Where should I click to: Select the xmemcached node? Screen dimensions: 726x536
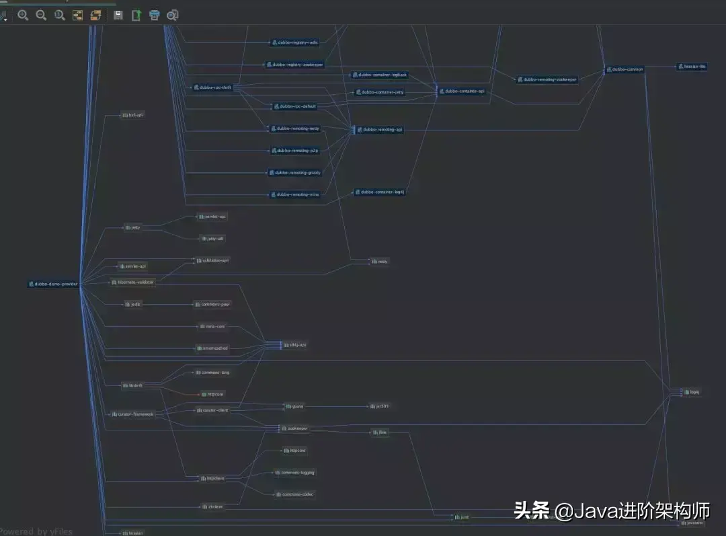pos(212,348)
